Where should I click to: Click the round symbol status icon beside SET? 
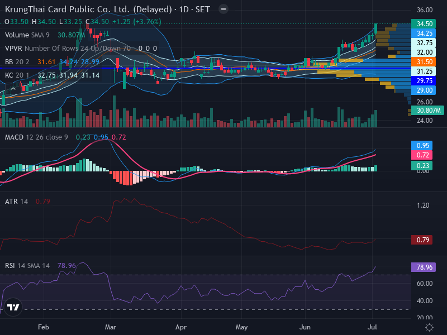point(223,9)
